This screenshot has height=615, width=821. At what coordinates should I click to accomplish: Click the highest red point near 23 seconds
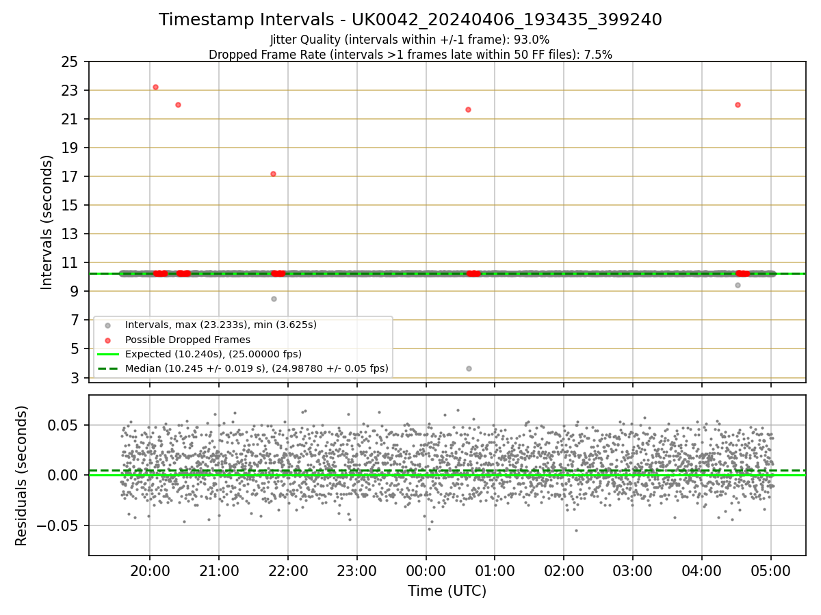(155, 87)
